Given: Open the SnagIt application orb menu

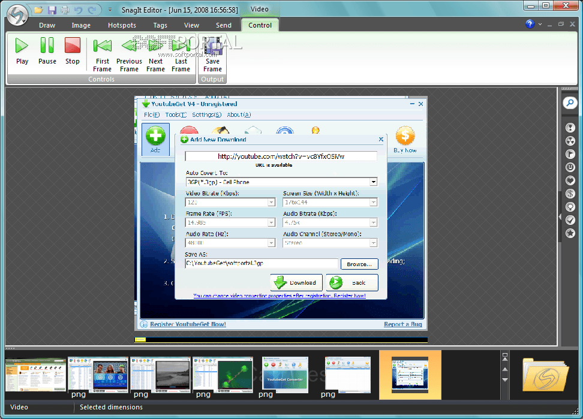Looking at the screenshot, I should click(x=17, y=15).
